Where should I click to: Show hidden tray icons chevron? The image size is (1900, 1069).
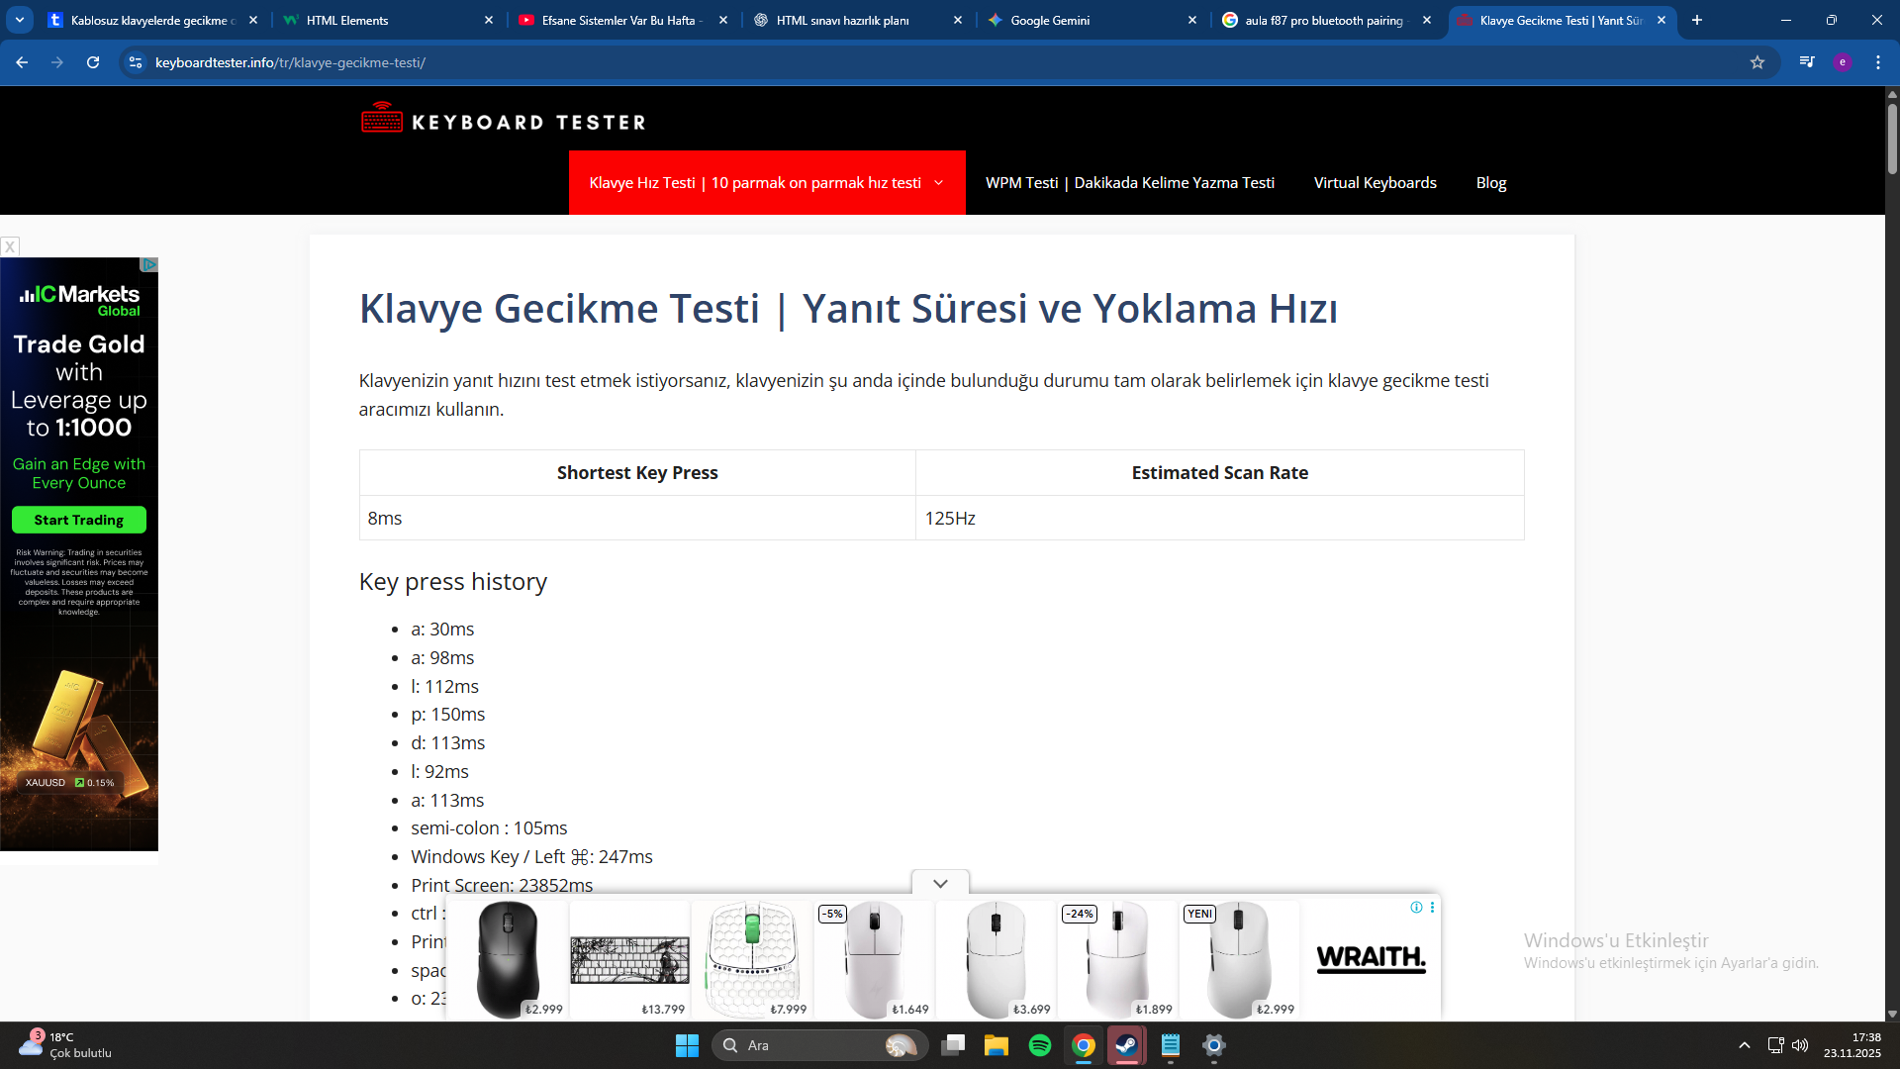pyautogui.click(x=1745, y=1045)
